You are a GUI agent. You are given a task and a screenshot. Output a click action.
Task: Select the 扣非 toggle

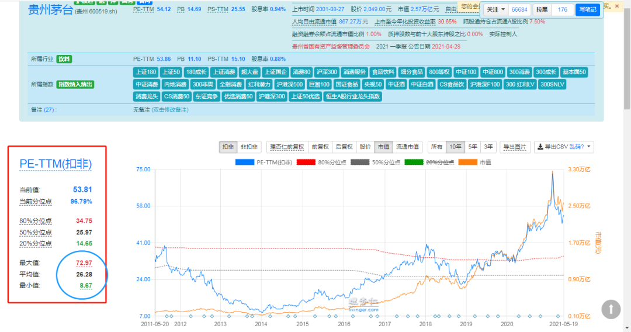pyautogui.click(x=228, y=147)
